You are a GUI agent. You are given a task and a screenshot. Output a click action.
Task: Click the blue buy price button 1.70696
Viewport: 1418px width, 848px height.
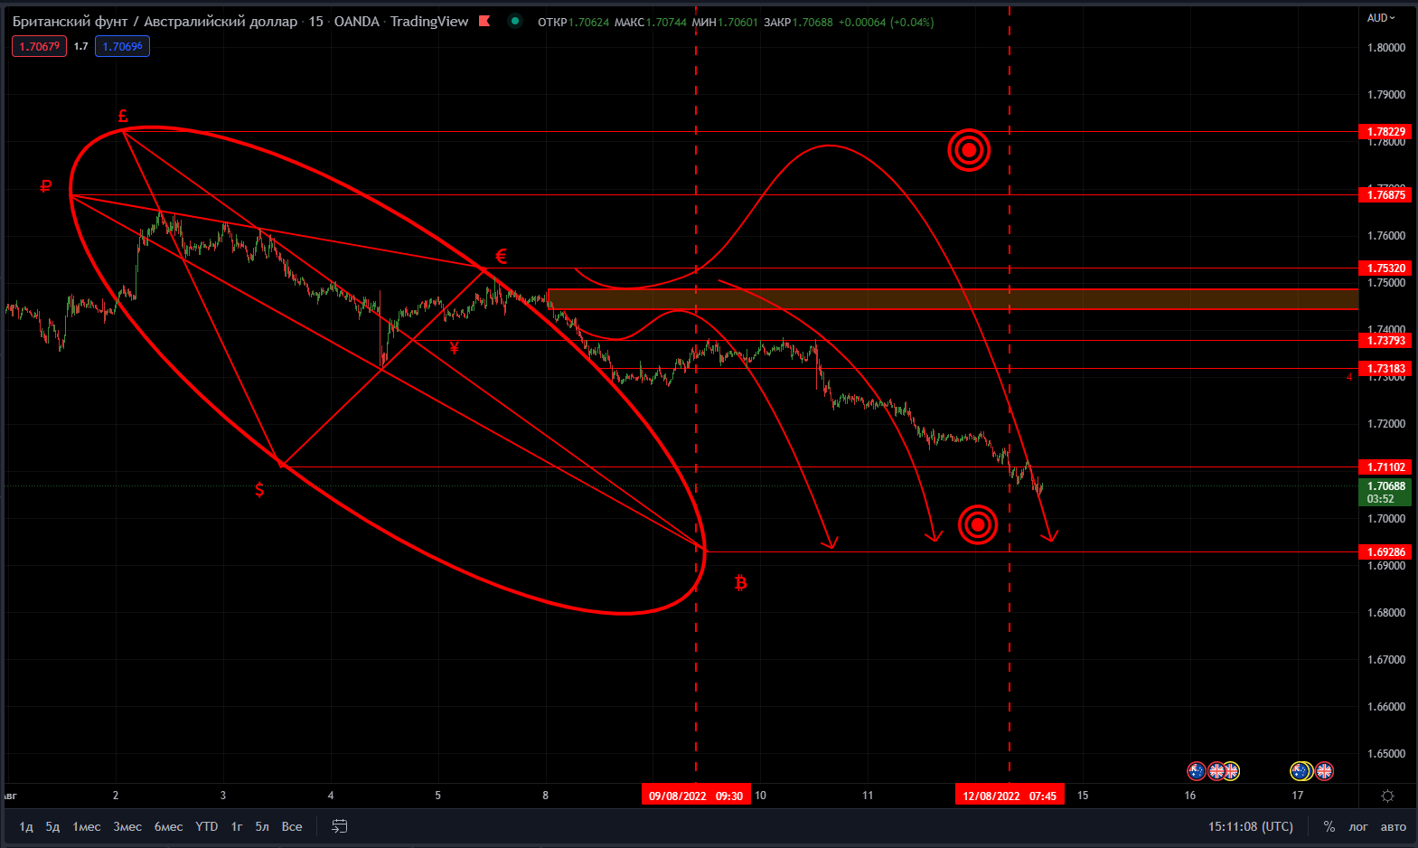122,46
